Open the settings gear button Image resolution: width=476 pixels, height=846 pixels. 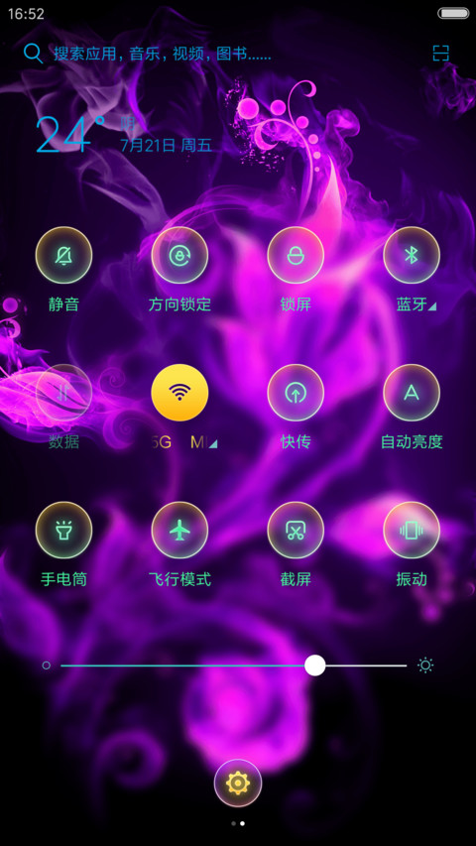(238, 783)
